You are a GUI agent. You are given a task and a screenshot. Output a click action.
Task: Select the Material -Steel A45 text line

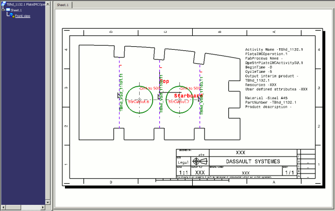pos(266,99)
